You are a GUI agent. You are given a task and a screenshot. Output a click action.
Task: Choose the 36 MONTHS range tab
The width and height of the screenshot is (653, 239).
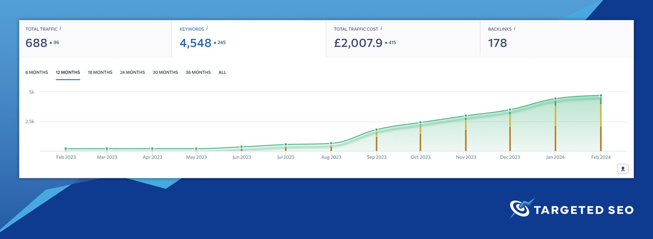(198, 73)
